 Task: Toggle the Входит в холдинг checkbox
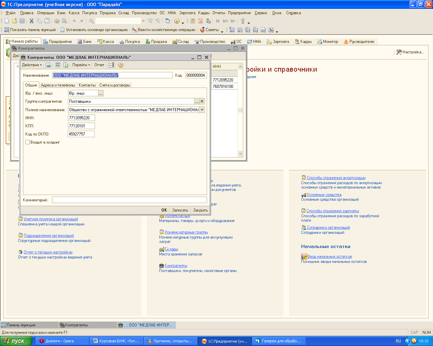(x=28, y=142)
